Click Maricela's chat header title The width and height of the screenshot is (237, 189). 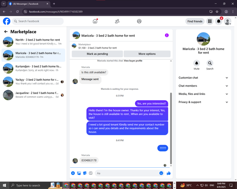pos(108,35)
